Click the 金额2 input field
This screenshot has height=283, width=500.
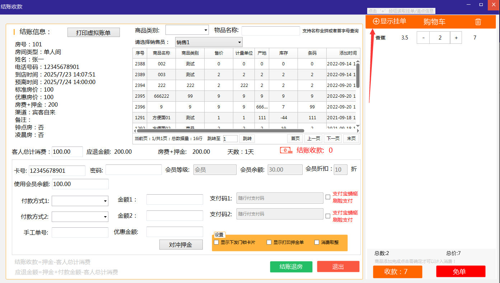click(175, 216)
